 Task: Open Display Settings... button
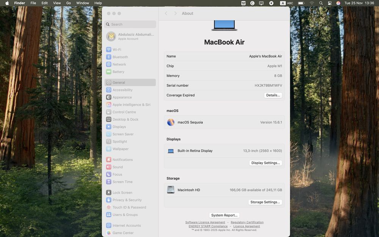265,163
